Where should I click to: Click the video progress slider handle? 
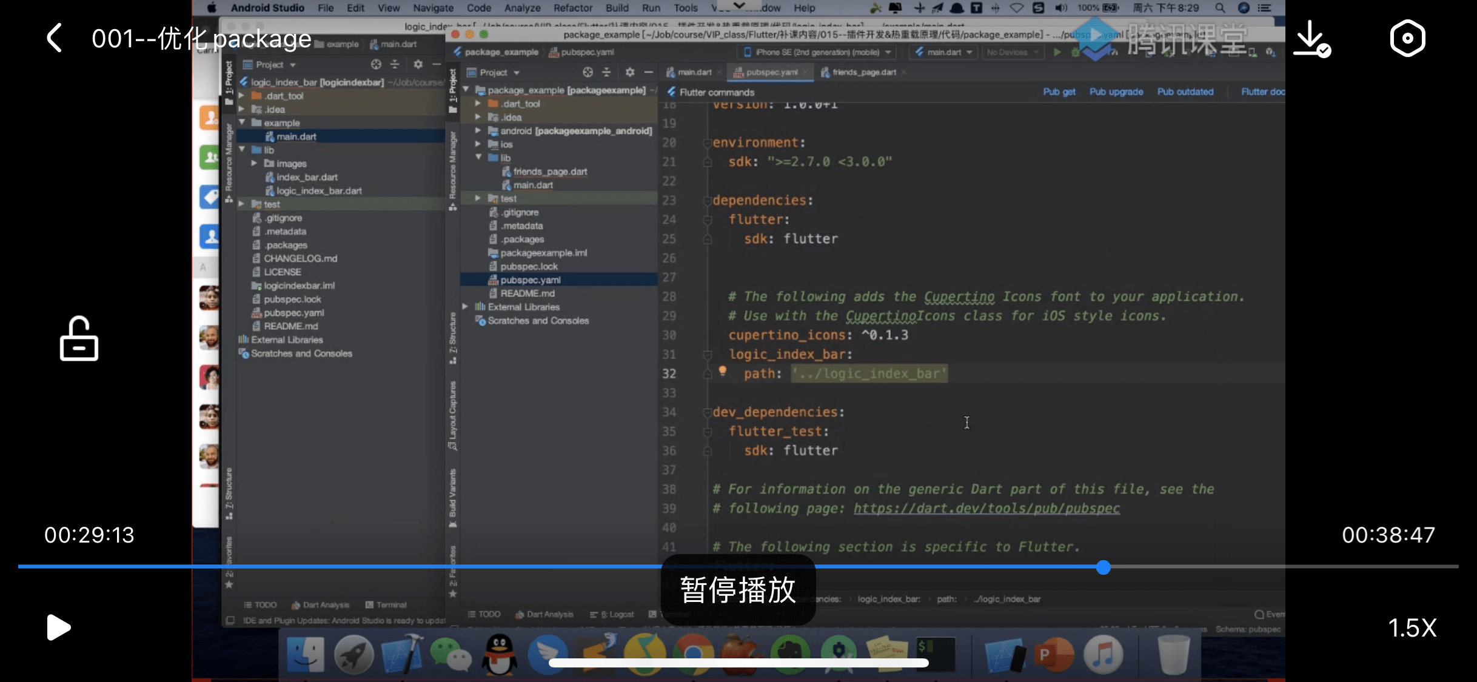(x=1103, y=567)
